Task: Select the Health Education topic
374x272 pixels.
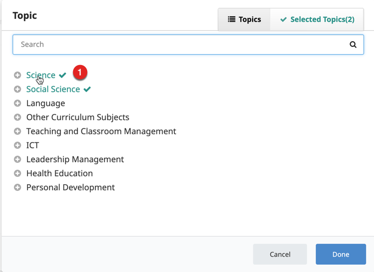Action: click(60, 174)
